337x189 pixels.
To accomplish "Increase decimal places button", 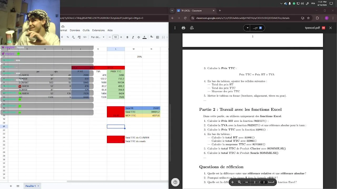I will click(x=79, y=37).
